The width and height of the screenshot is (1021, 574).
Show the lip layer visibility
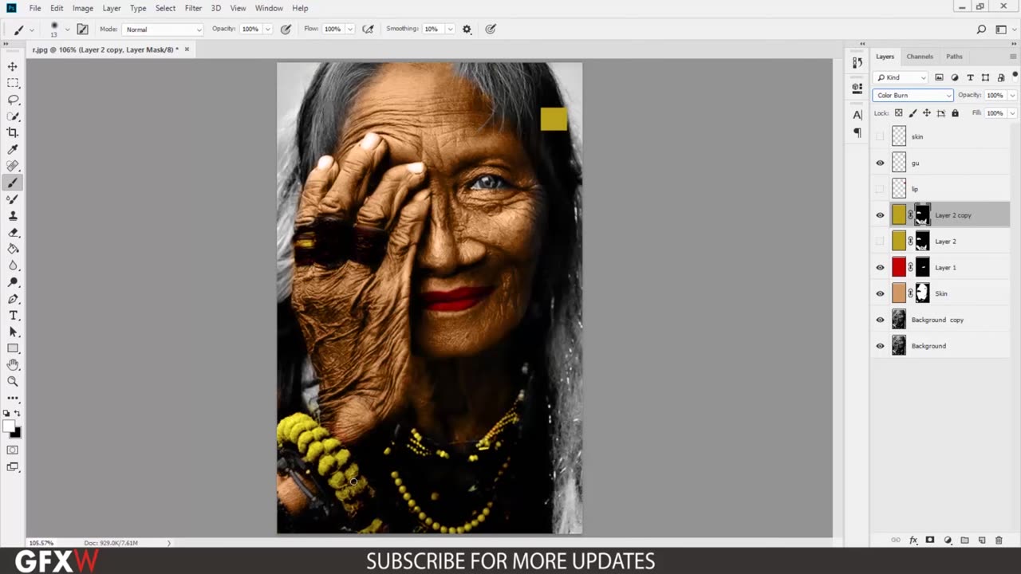tap(880, 189)
